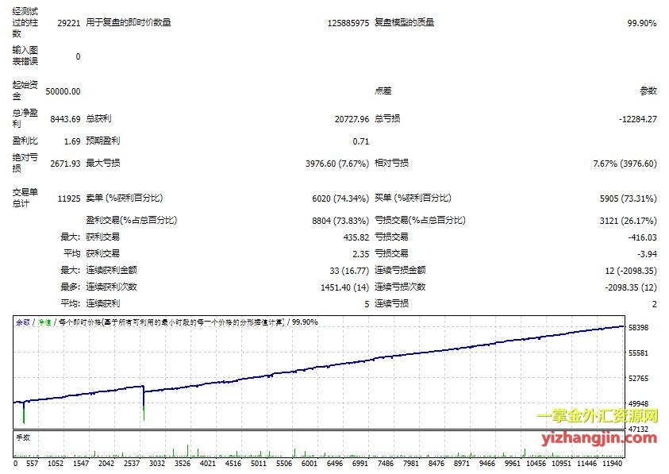The width and height of the screenshot is (669, 474).
Task: Click the 余额 balance legend in chart
Action: click(23, 322)
